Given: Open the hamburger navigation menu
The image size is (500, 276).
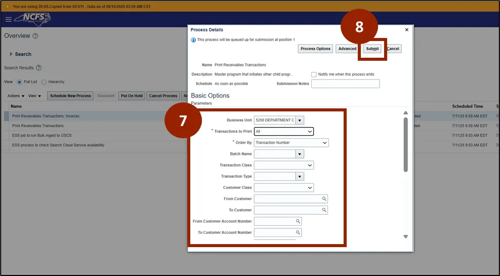Looking at the screenshot, I should (8, 19).
